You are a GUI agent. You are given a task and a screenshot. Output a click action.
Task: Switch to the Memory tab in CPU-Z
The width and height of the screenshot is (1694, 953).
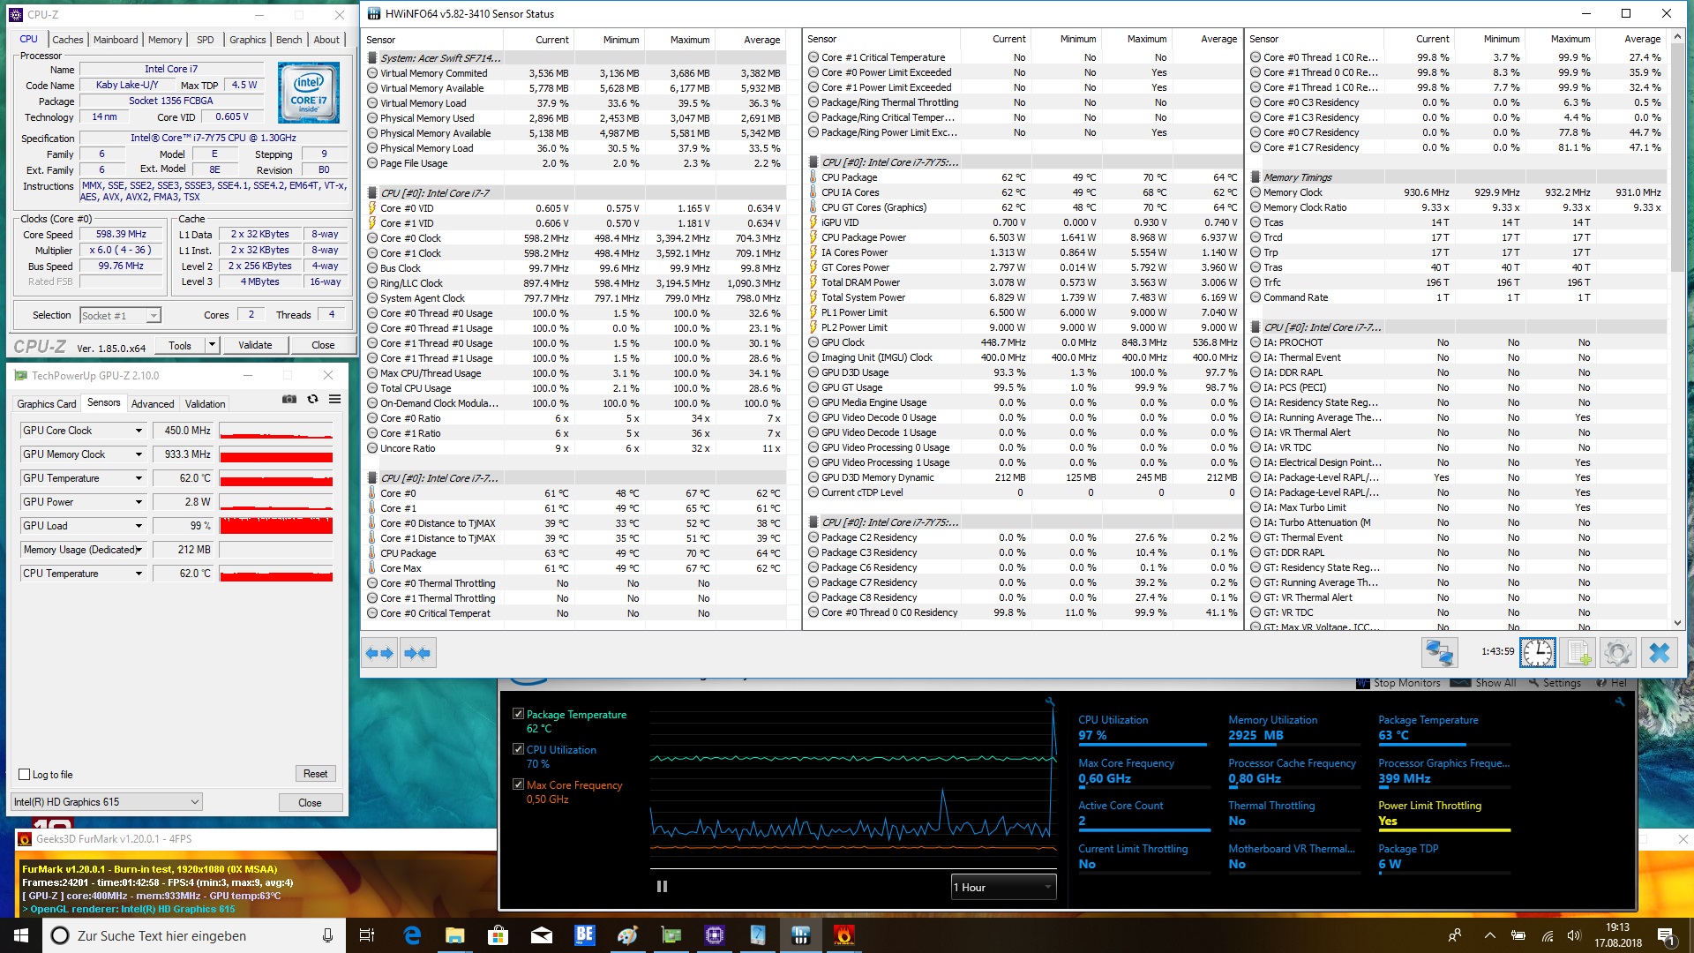click(165, 40)
